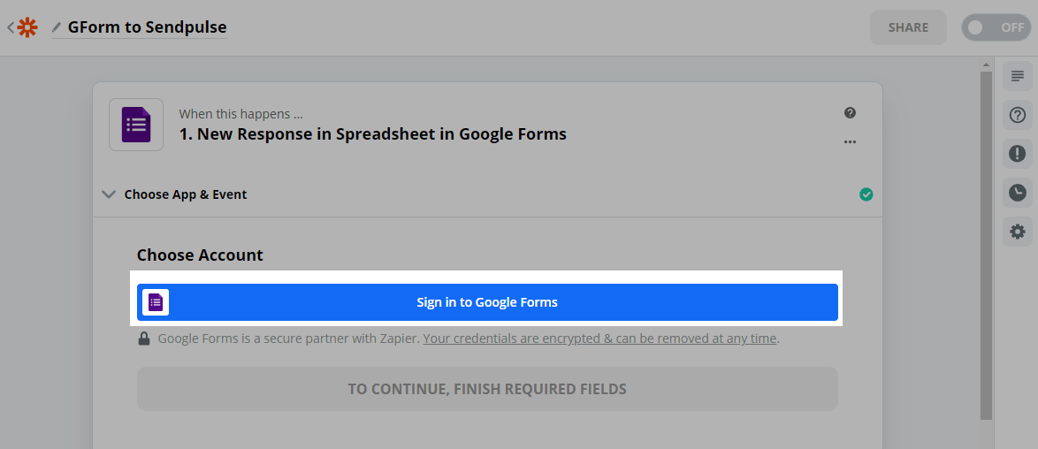
Task: Open the notes panel icon in the sidebar
Action: tap(1018, 76)
